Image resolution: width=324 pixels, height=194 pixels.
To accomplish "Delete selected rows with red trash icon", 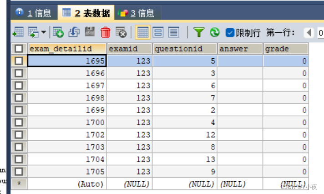I will [x=106, y=32].
